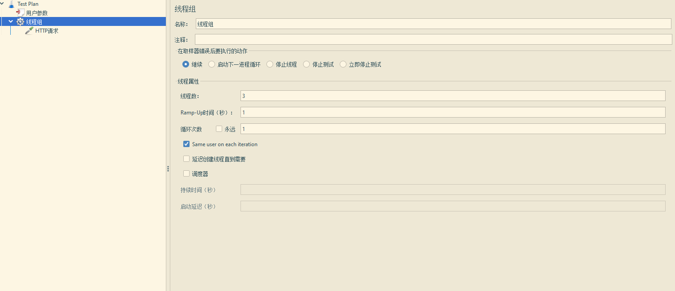Select the 立即停止测试 radio option
The image size is (675, 291).
coord(343,64)
